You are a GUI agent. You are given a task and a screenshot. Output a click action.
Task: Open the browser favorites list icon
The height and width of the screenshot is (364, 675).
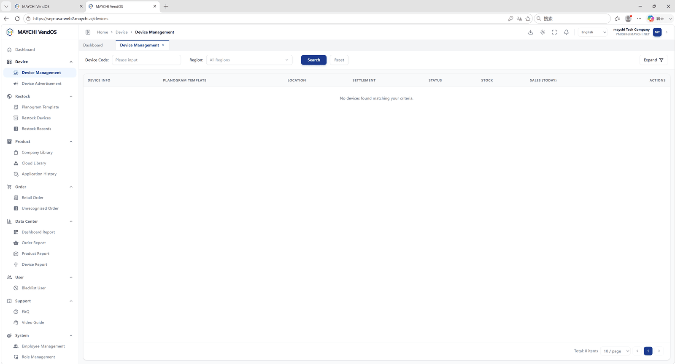617,19
